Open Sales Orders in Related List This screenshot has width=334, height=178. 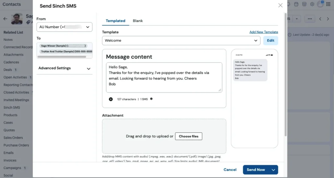point(13,138)
